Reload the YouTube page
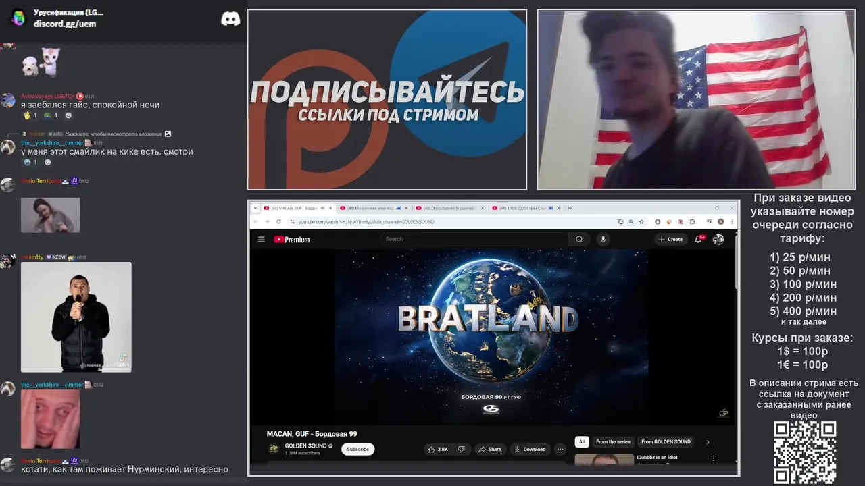865x486 pixels. [278, 221]
